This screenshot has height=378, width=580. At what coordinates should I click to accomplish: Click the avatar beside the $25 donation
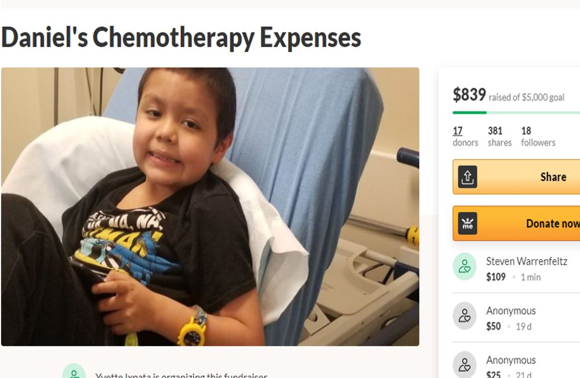pos(465,364)
